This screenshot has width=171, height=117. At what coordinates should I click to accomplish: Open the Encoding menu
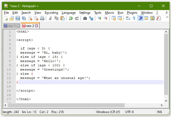51,13
